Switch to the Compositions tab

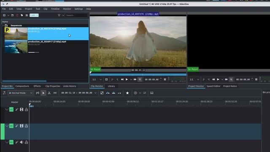(x=22, y=86)
